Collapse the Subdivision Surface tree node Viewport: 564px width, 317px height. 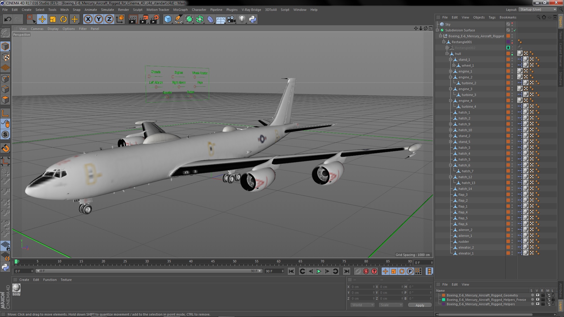tap(437, 30)
